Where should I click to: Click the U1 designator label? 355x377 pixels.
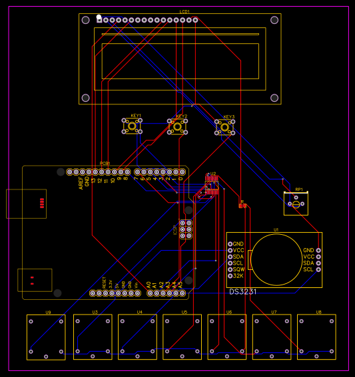[276, 230]
